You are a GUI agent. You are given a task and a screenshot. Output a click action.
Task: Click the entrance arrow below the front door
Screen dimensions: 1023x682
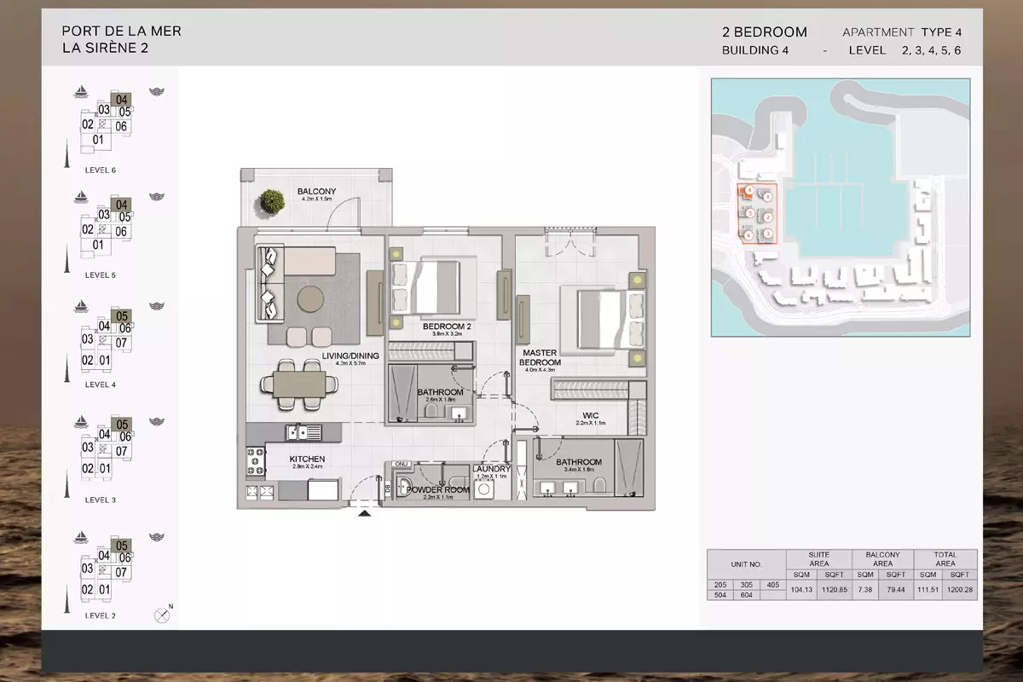point(365,513)
